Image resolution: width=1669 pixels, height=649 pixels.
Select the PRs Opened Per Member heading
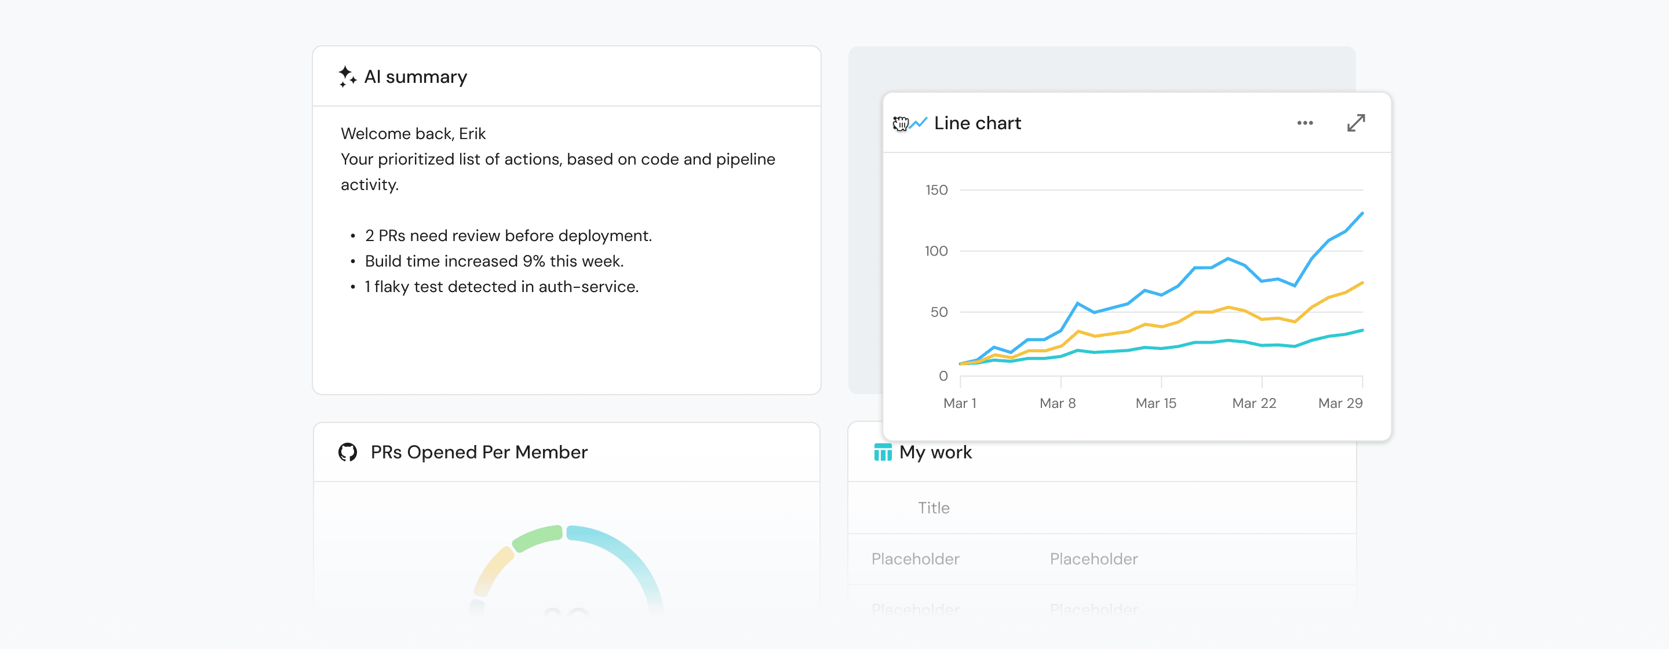pyautogui.click(x=479, y=452)
